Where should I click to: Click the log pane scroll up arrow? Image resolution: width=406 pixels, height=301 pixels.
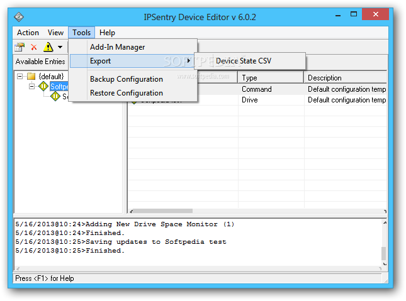click(x=385, y=222)
